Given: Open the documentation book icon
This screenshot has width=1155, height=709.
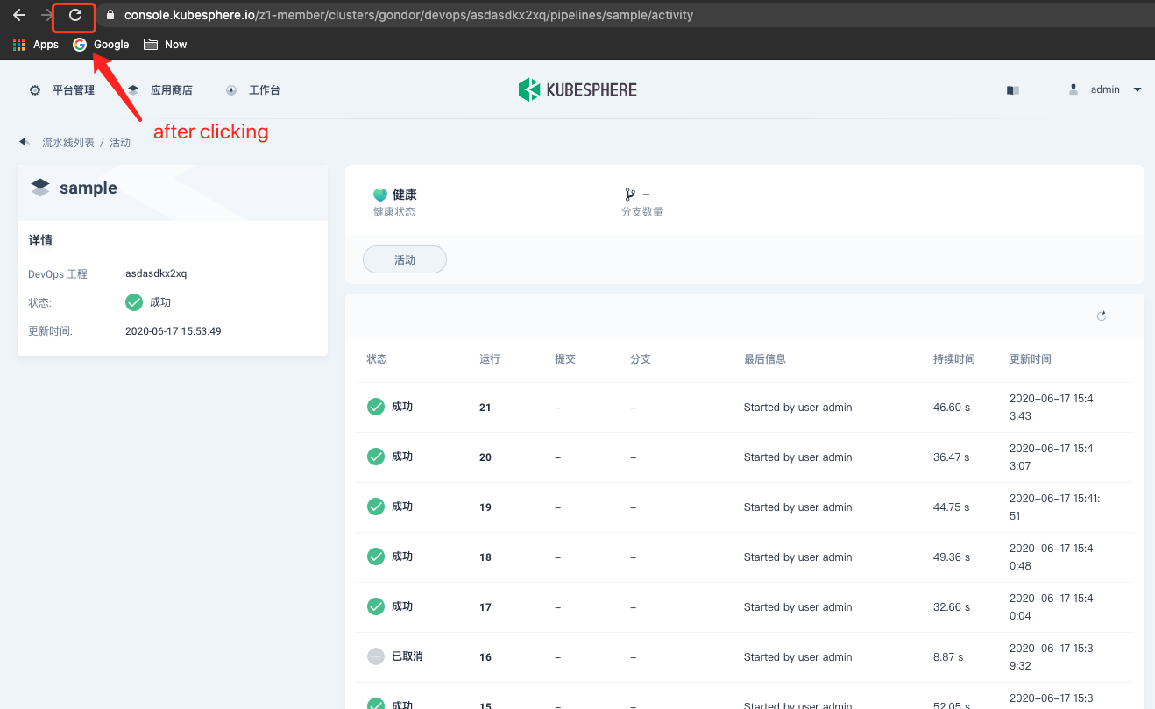Looking at the screenshot, I should click(1013, 90).
